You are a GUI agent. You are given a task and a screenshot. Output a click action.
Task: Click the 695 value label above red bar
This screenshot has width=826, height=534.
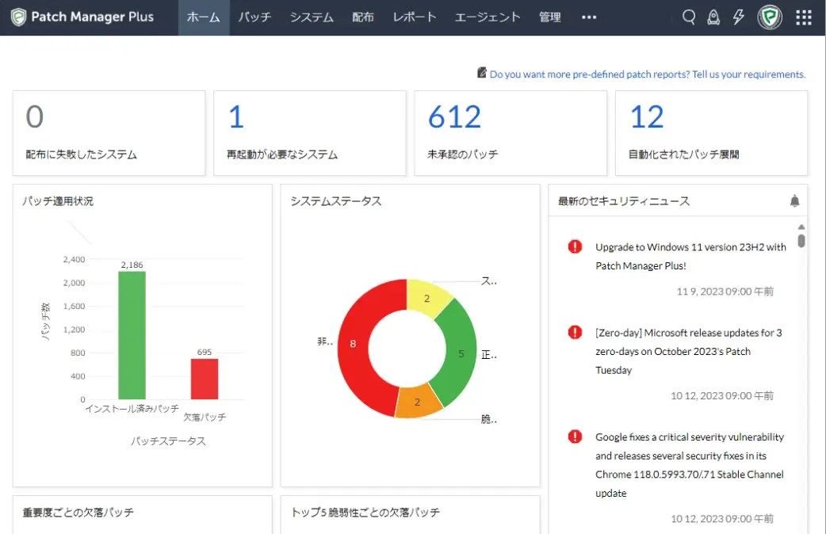[205, 352]
